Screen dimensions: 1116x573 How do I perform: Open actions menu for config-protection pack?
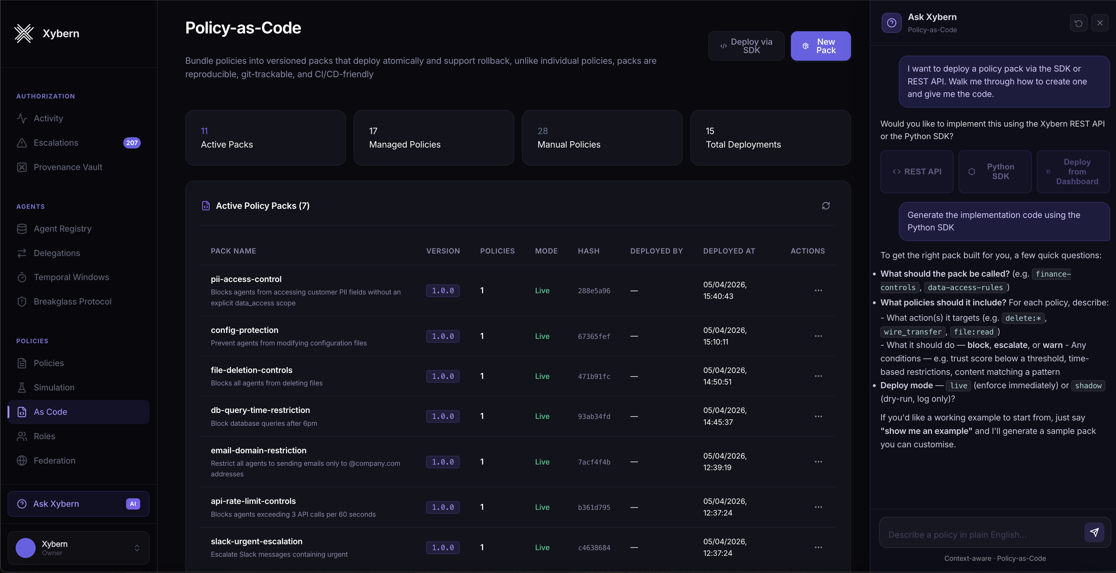[818, 336]
